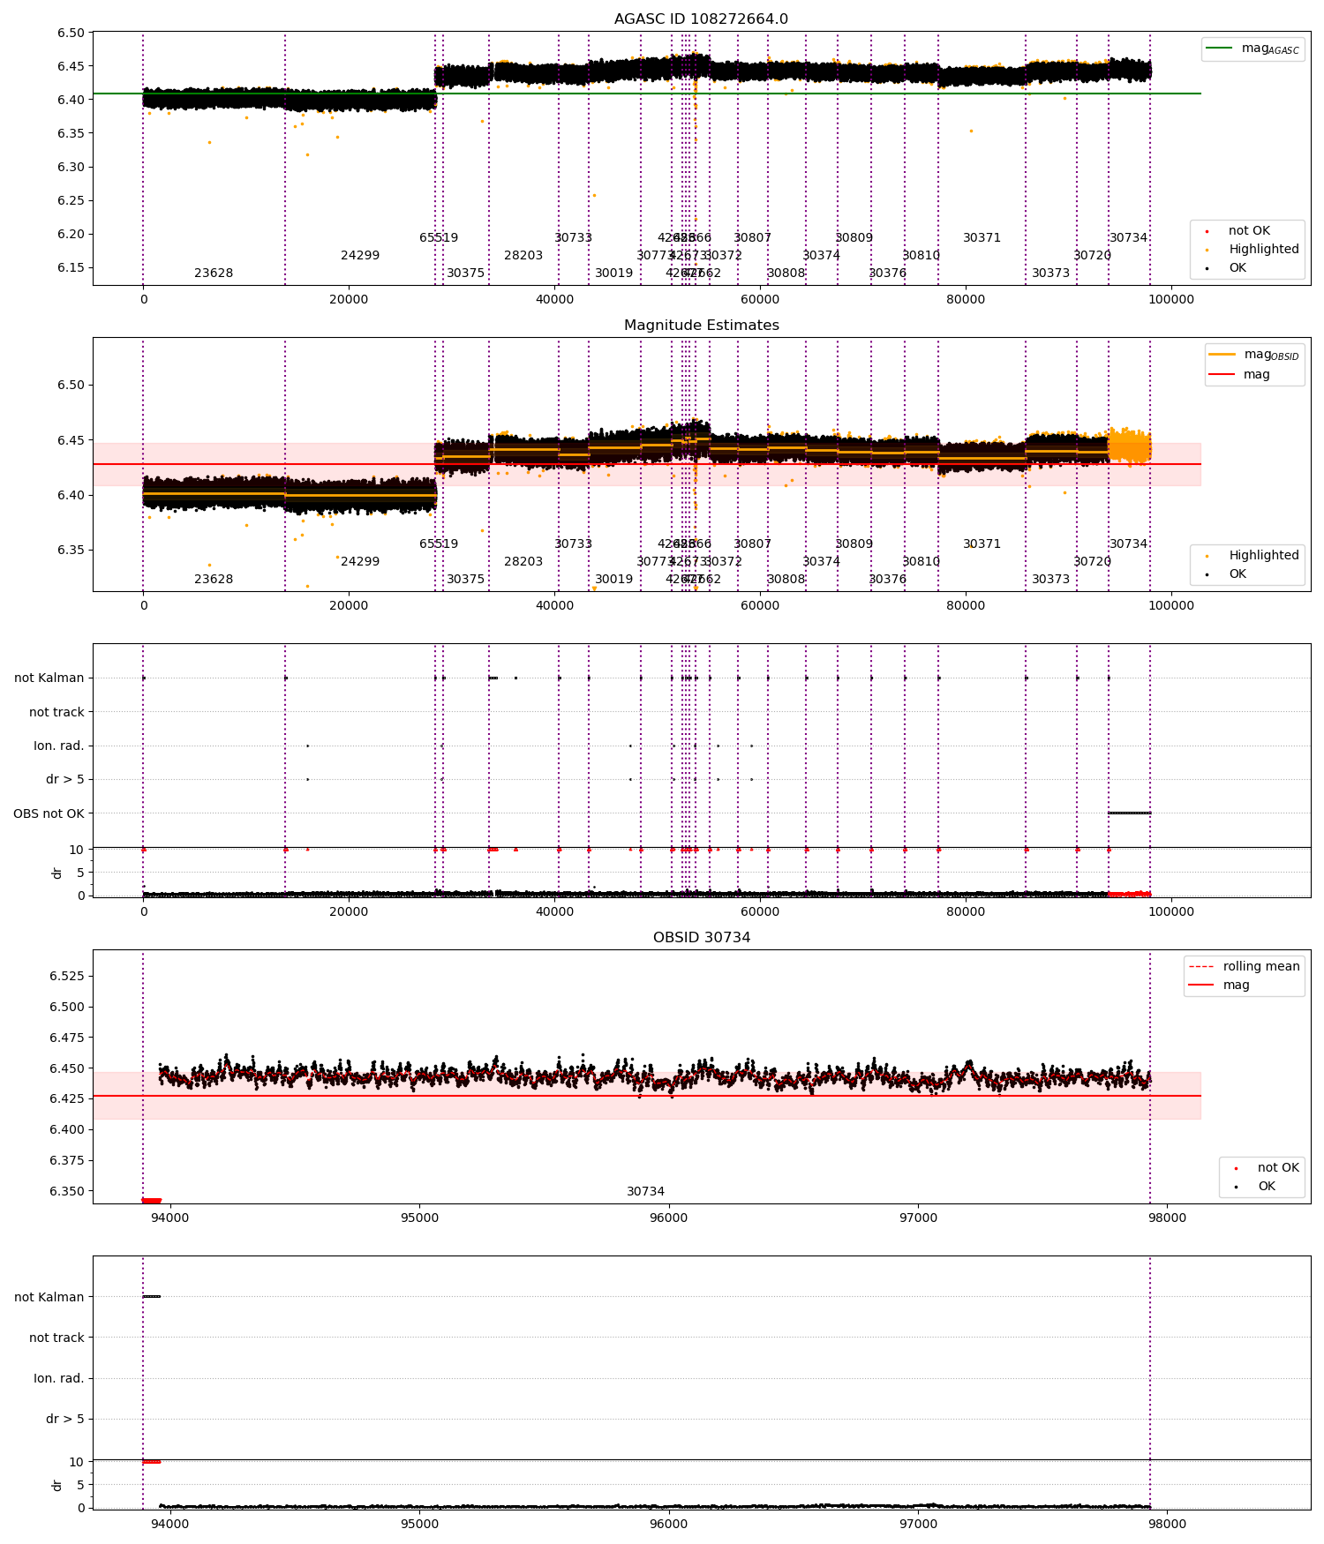The image size is (1324, 1544).
Task: Click the 'Magnitude Estimates' plot title
Action: point(701,325)
